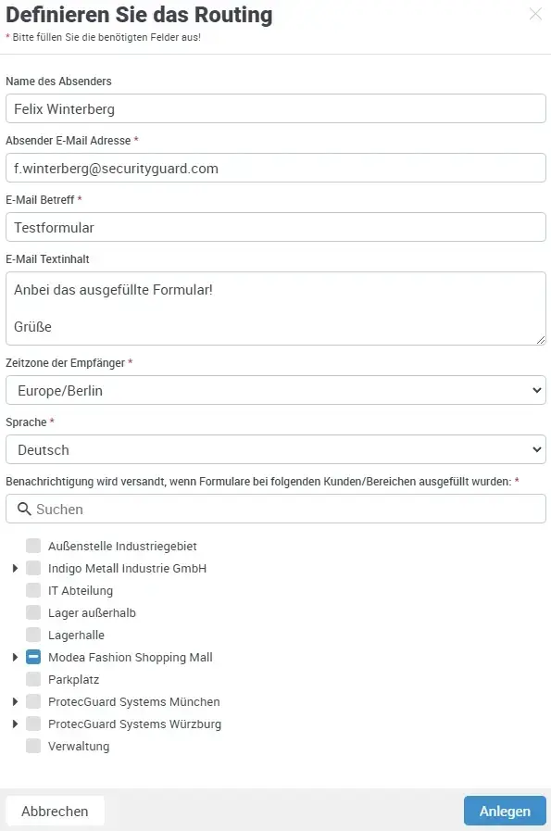The width and height of the screenshot is (551, 831).
Task: Toggle the Modea Fashion Shopping Mall checkbox
Action: (33, 657)
